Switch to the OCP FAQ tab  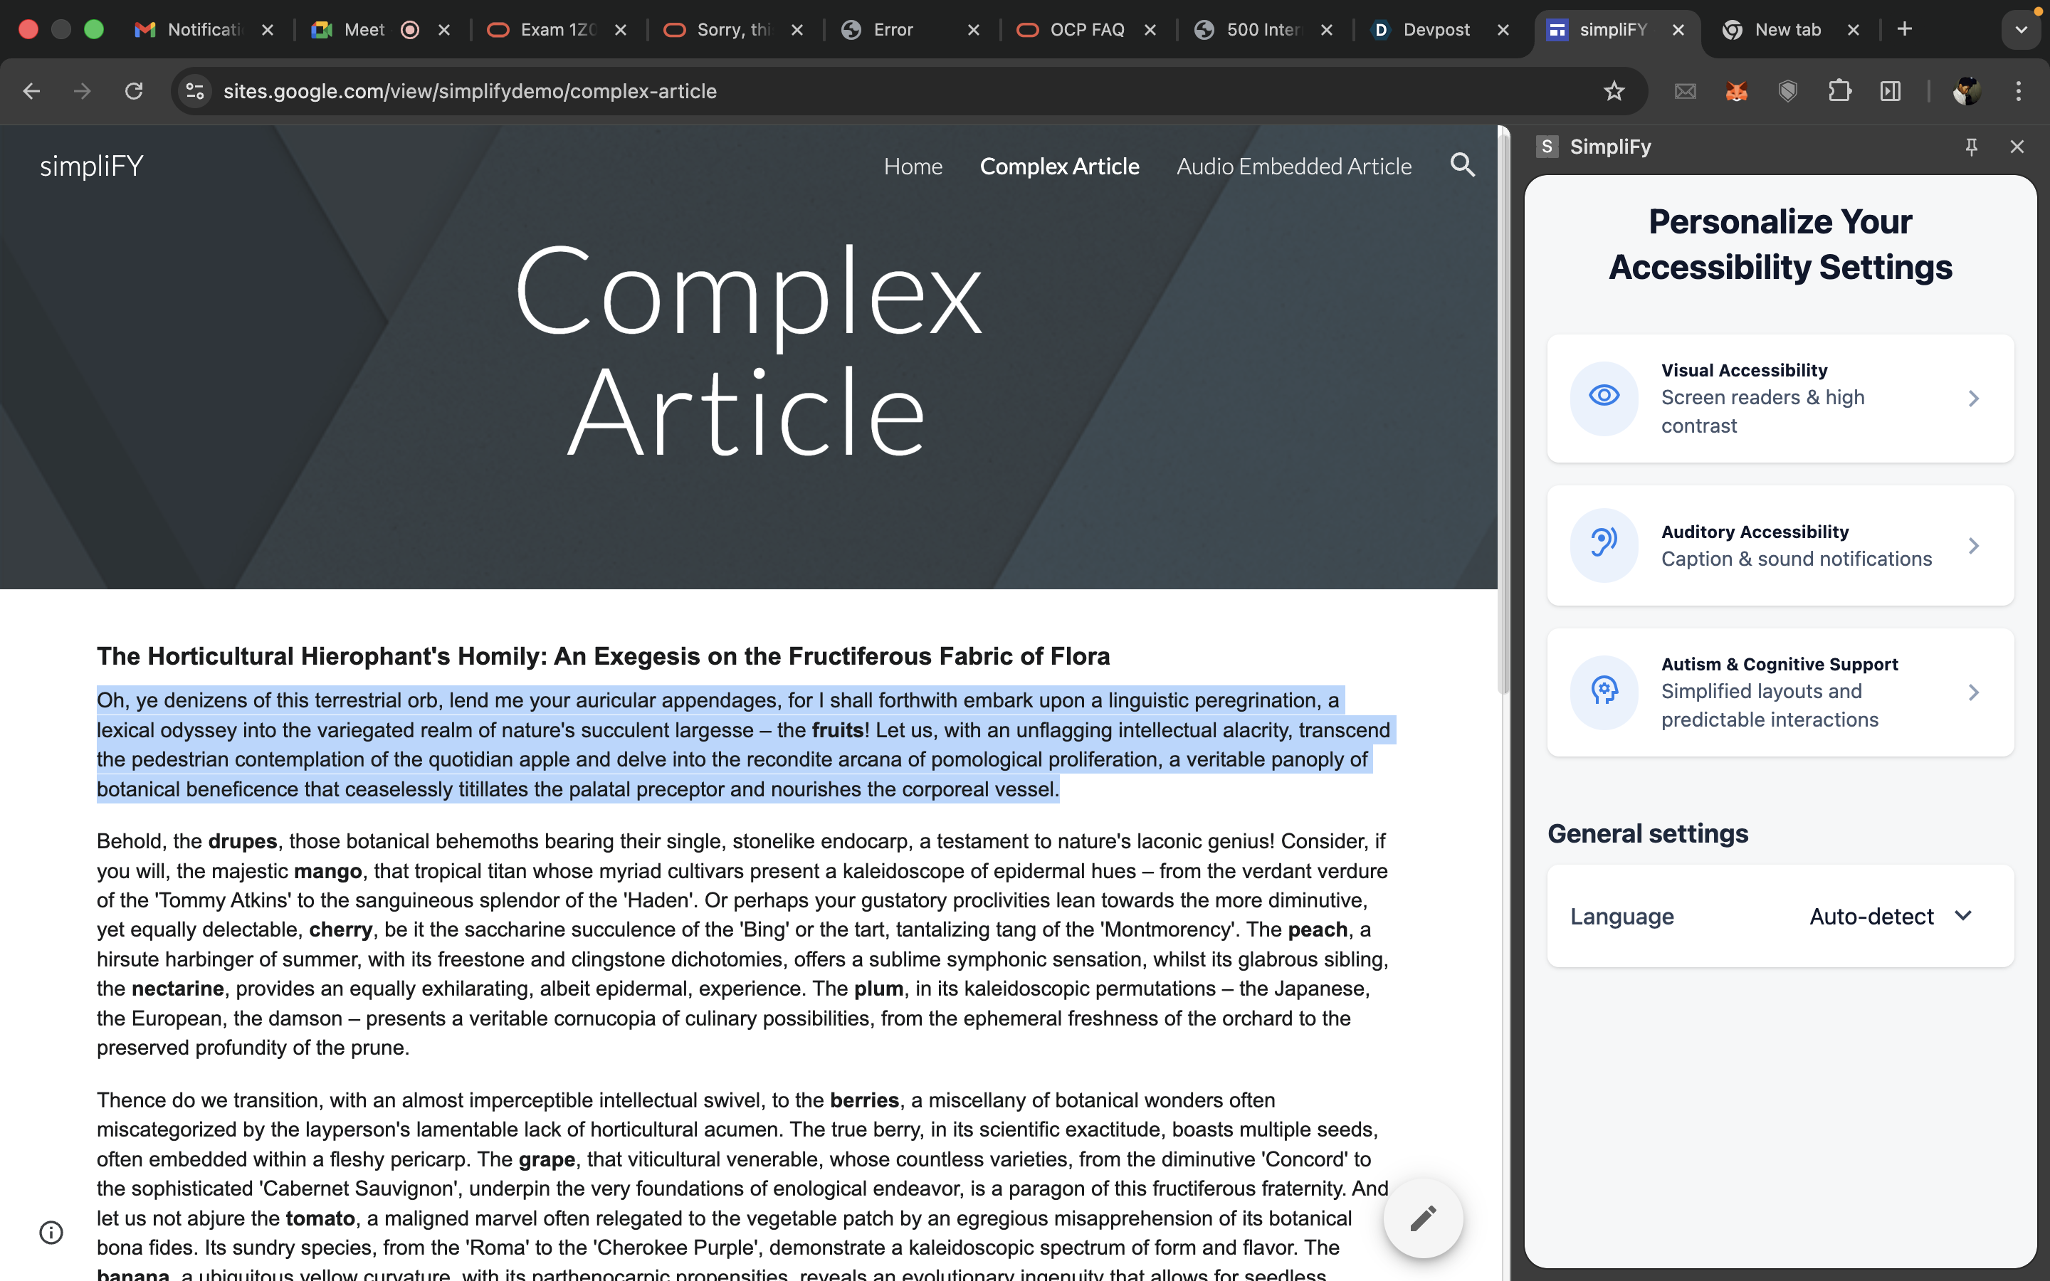(1086, 30)
